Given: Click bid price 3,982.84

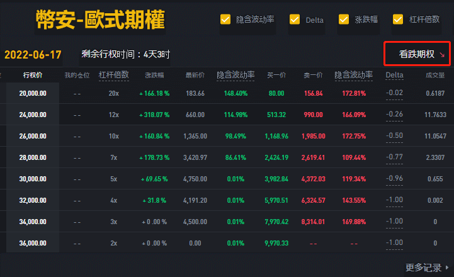Looking at the screenshot, I should (276, 179).
